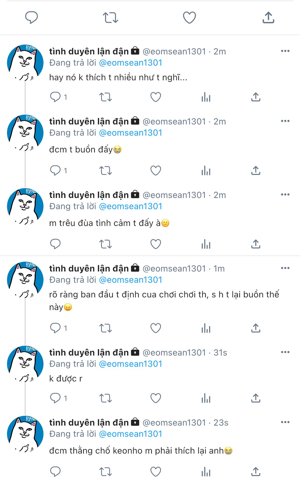Reply to the 'thằng chó keonho' tweet
Screen dimensions: 300x483
point(55,472)
